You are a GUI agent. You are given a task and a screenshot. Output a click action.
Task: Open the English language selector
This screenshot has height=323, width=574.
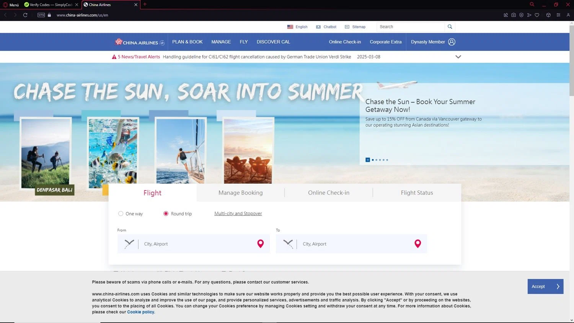[x=297, y=27]
